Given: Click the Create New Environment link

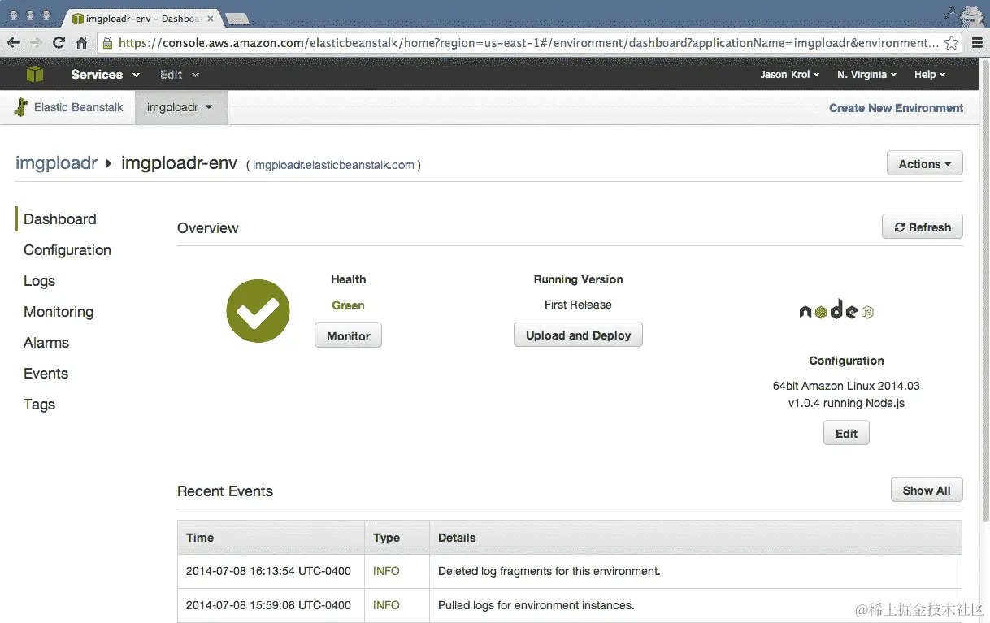Looking at the screenshot, I should [896, 107].
